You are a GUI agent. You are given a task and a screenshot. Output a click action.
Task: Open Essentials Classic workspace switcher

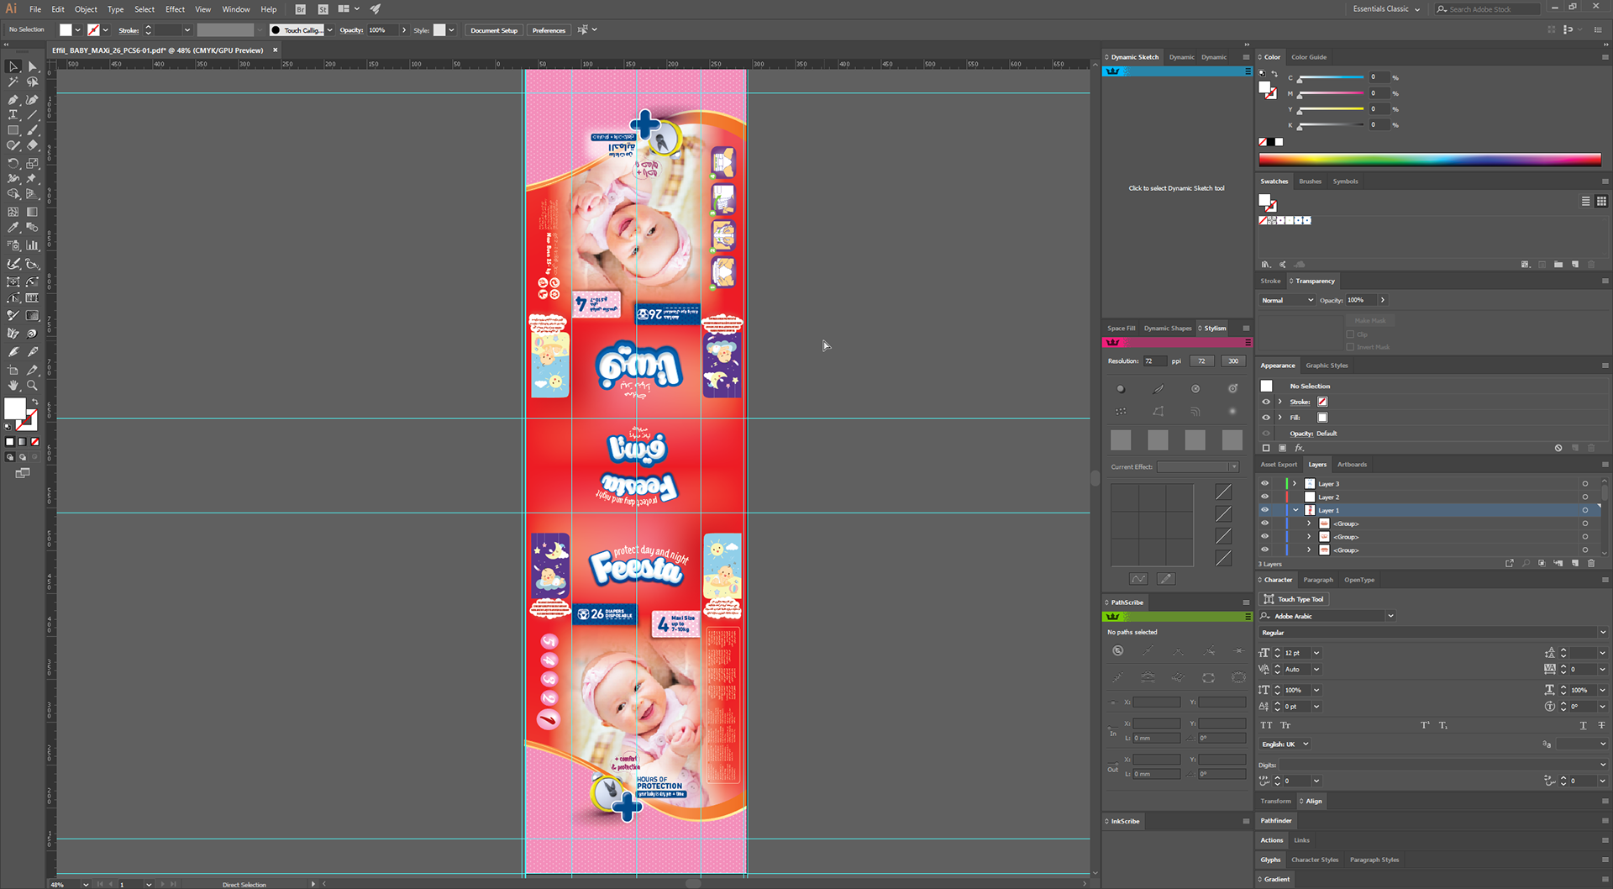click(1386, 9)
